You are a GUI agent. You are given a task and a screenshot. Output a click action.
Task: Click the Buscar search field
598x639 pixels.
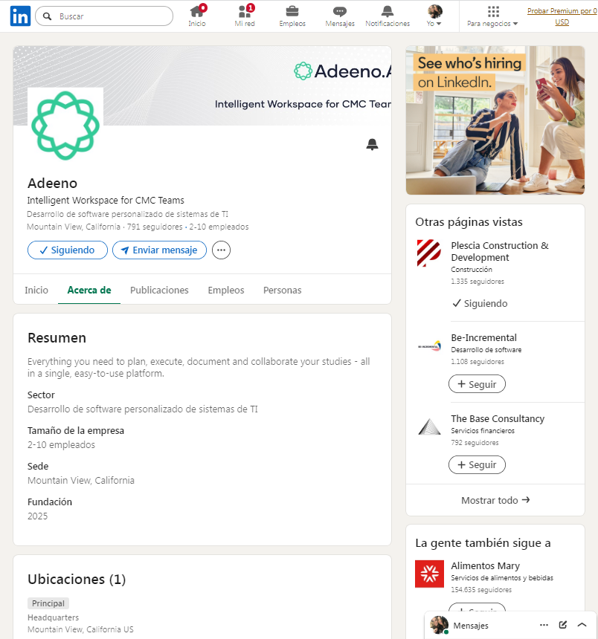(104, 16)
